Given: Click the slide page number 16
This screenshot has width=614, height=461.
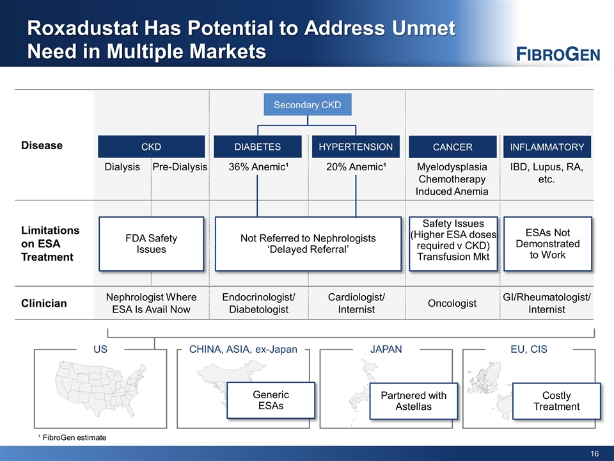Looking at the screenshot, I should click(x=594, y=453).
